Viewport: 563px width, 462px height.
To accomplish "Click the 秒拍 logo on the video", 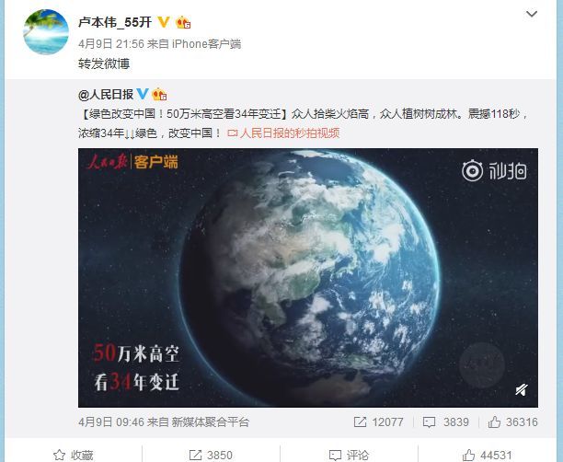I will (494, 170).
